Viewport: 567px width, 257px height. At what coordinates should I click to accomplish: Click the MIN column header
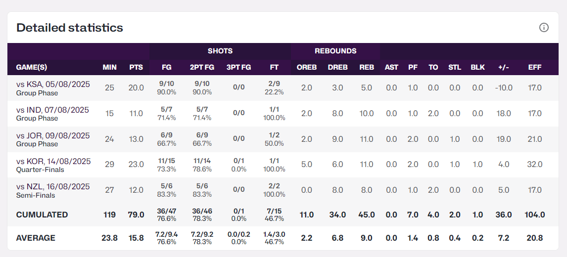click(x=109, y=67)
